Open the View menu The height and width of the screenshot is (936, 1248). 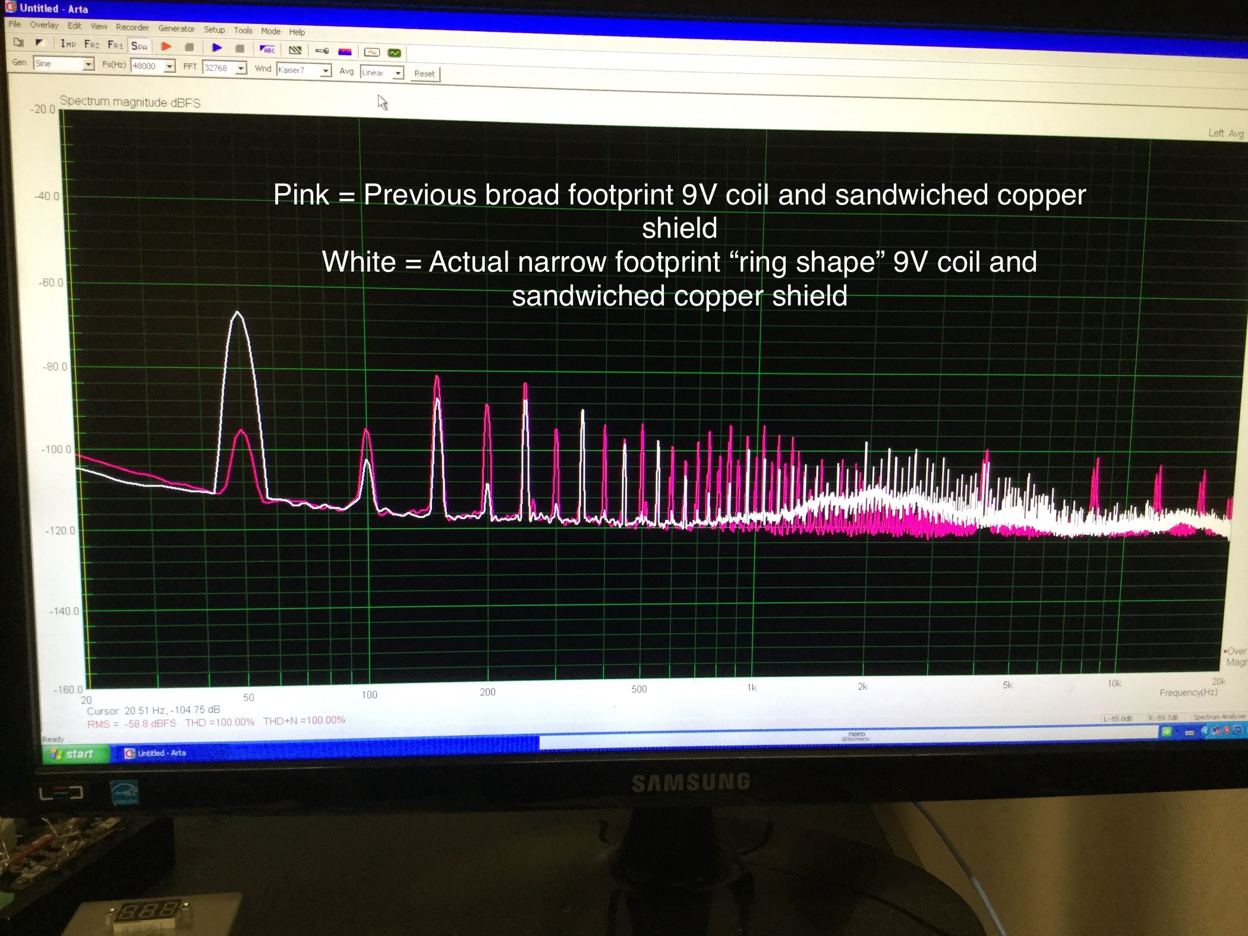[99, 26]
